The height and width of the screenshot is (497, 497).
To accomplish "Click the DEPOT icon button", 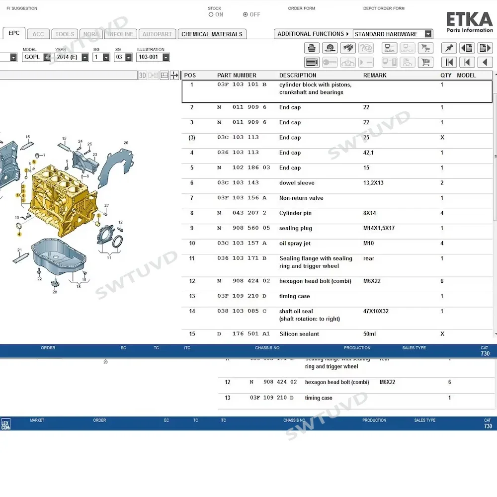I will (408, 48).
